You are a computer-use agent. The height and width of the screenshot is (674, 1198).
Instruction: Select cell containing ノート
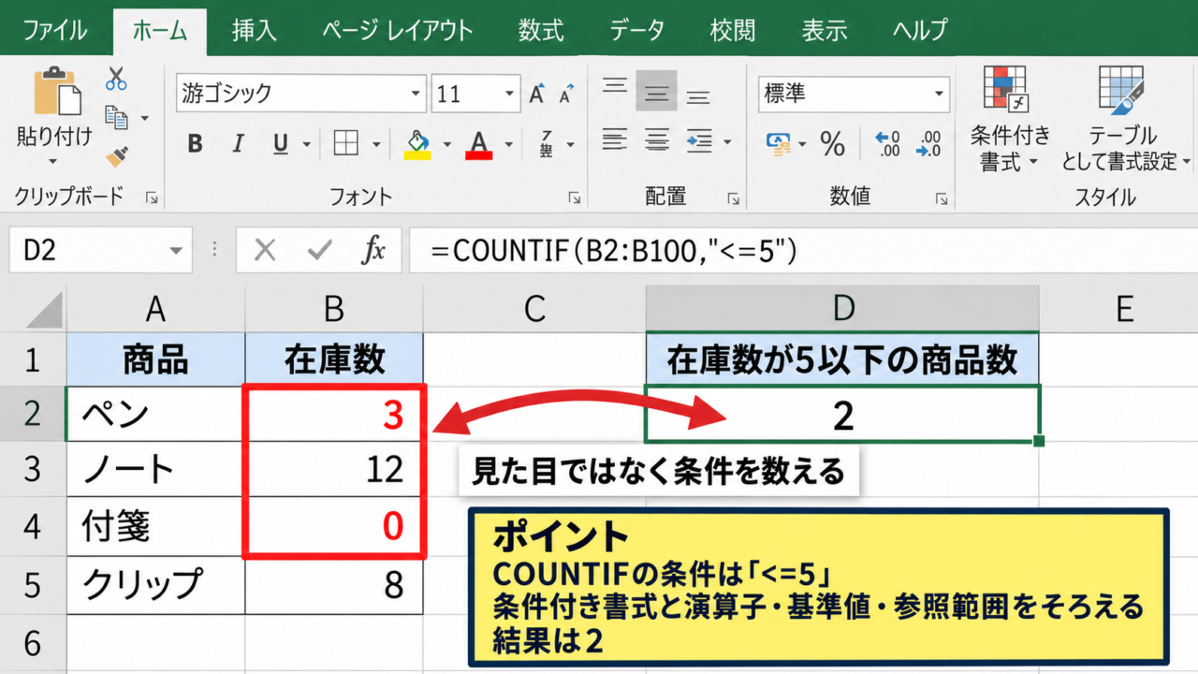pos(155,469)
